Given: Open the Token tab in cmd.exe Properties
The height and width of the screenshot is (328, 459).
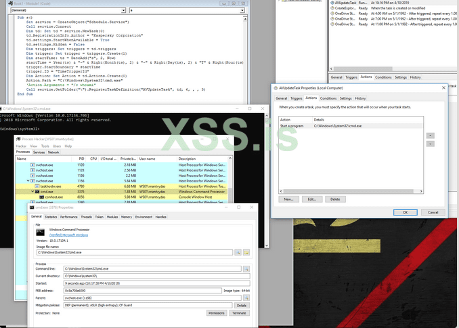Looking at the screenshot, I should [100, 217].
